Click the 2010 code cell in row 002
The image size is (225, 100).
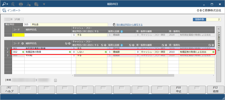pyautogui.click(x=173, y=52)
